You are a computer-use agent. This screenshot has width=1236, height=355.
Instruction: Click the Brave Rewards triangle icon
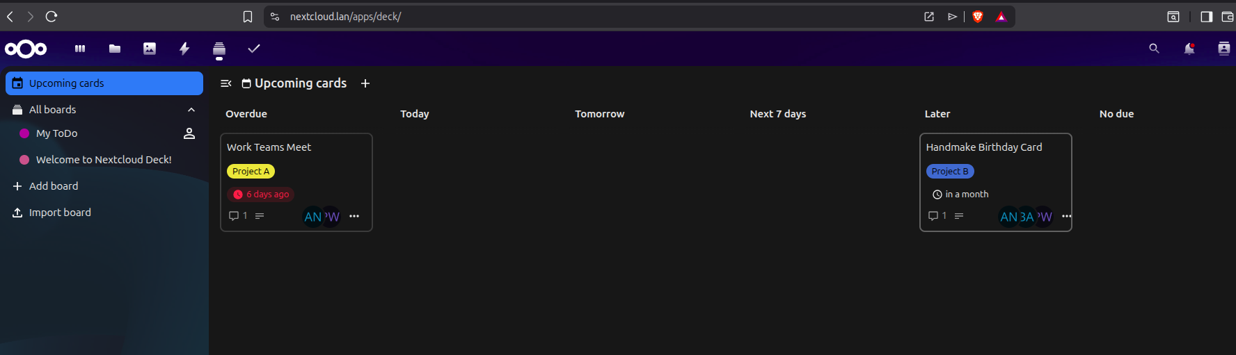[x=1001, y=17]
